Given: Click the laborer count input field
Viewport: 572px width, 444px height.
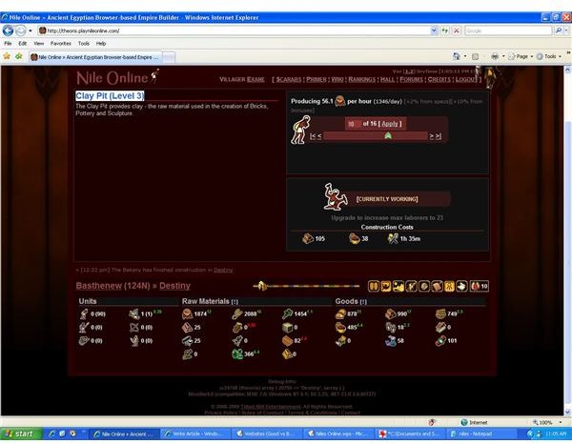Looking at the screenshot, I should point(353,124).
